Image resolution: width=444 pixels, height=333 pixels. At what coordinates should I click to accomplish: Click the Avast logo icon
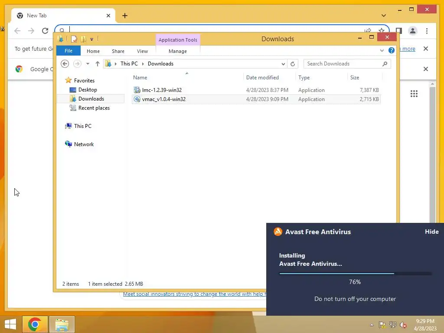point(278,232)
